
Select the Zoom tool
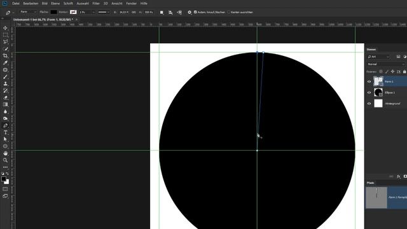pyautogui.click(x=5, y=160)
